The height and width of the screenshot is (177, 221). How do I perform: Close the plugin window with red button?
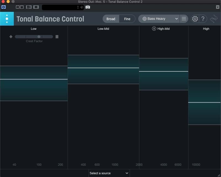(3, 2)
